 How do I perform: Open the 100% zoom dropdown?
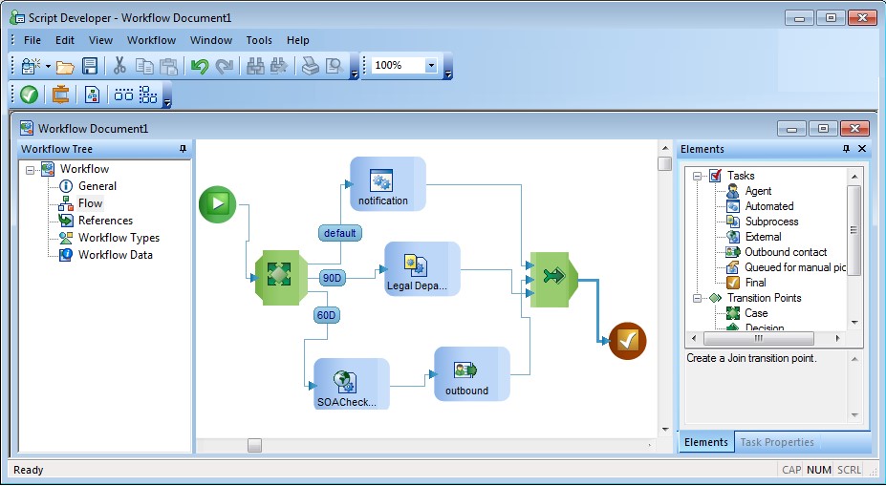click(431, 66)
